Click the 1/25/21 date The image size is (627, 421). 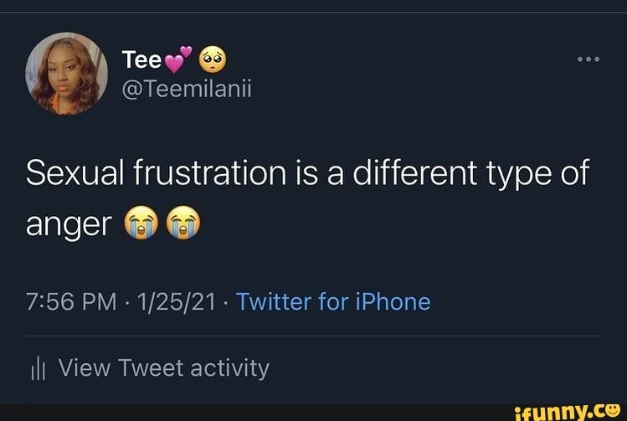click(x=178, y=301)
